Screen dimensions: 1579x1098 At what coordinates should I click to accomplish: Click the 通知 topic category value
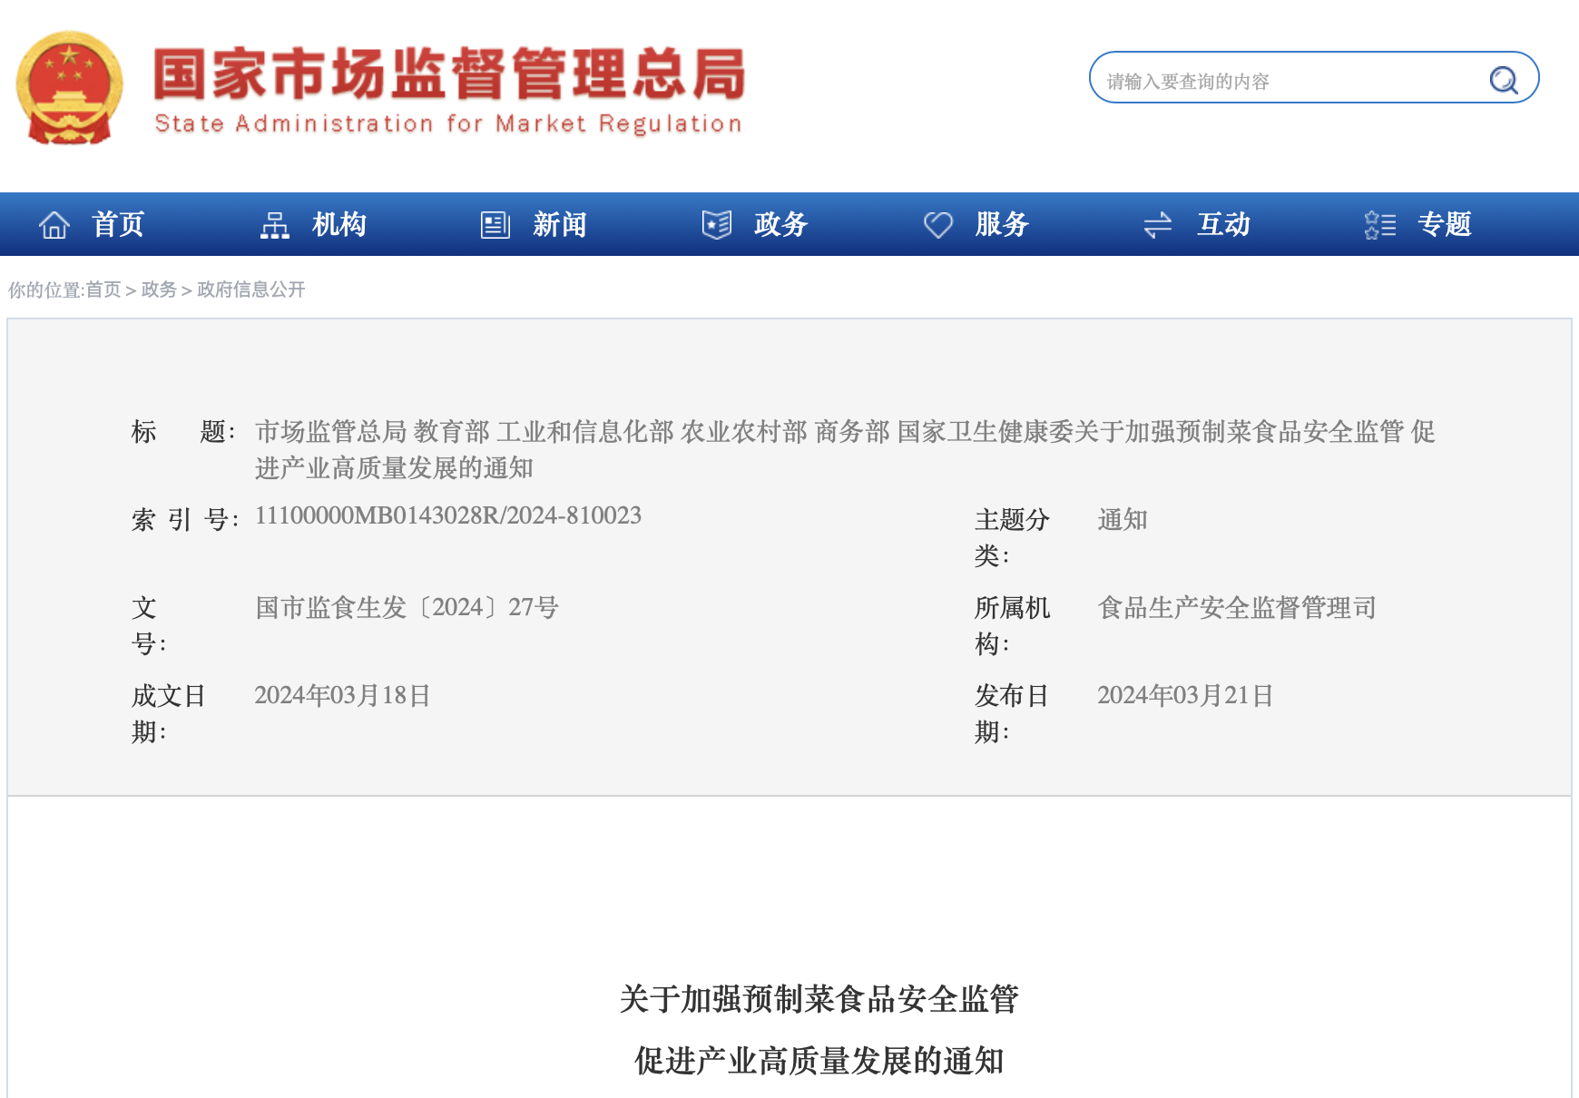click(x=1123, y=519)
